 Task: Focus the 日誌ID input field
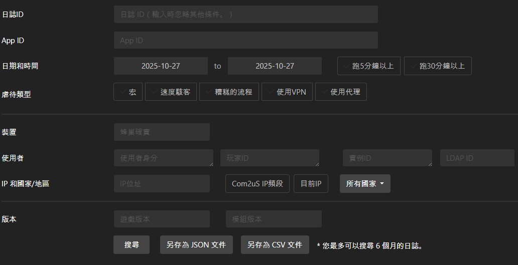pyautogui.click(x=245, y=15)
